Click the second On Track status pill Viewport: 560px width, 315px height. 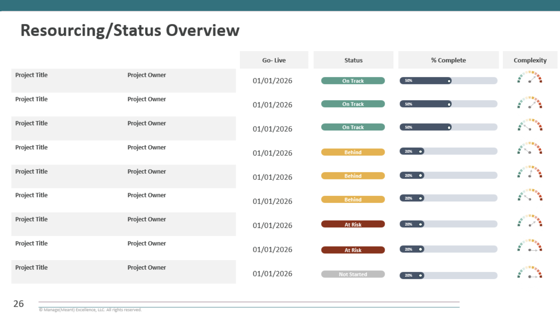(x=353, y=104)
